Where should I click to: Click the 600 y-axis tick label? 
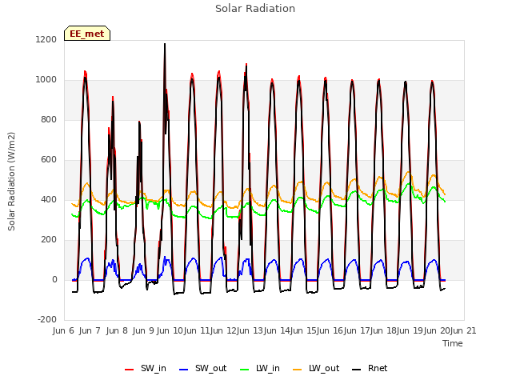49,160
